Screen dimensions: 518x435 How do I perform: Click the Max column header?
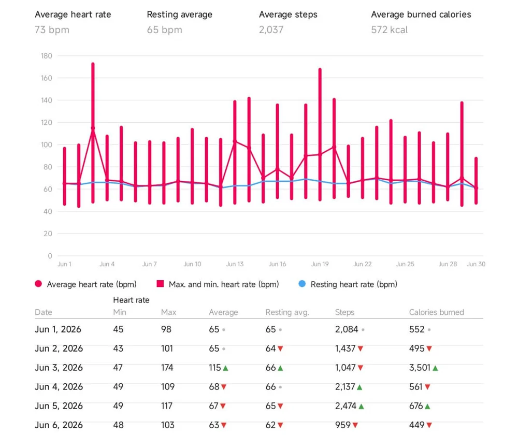[x=168, y=312]
